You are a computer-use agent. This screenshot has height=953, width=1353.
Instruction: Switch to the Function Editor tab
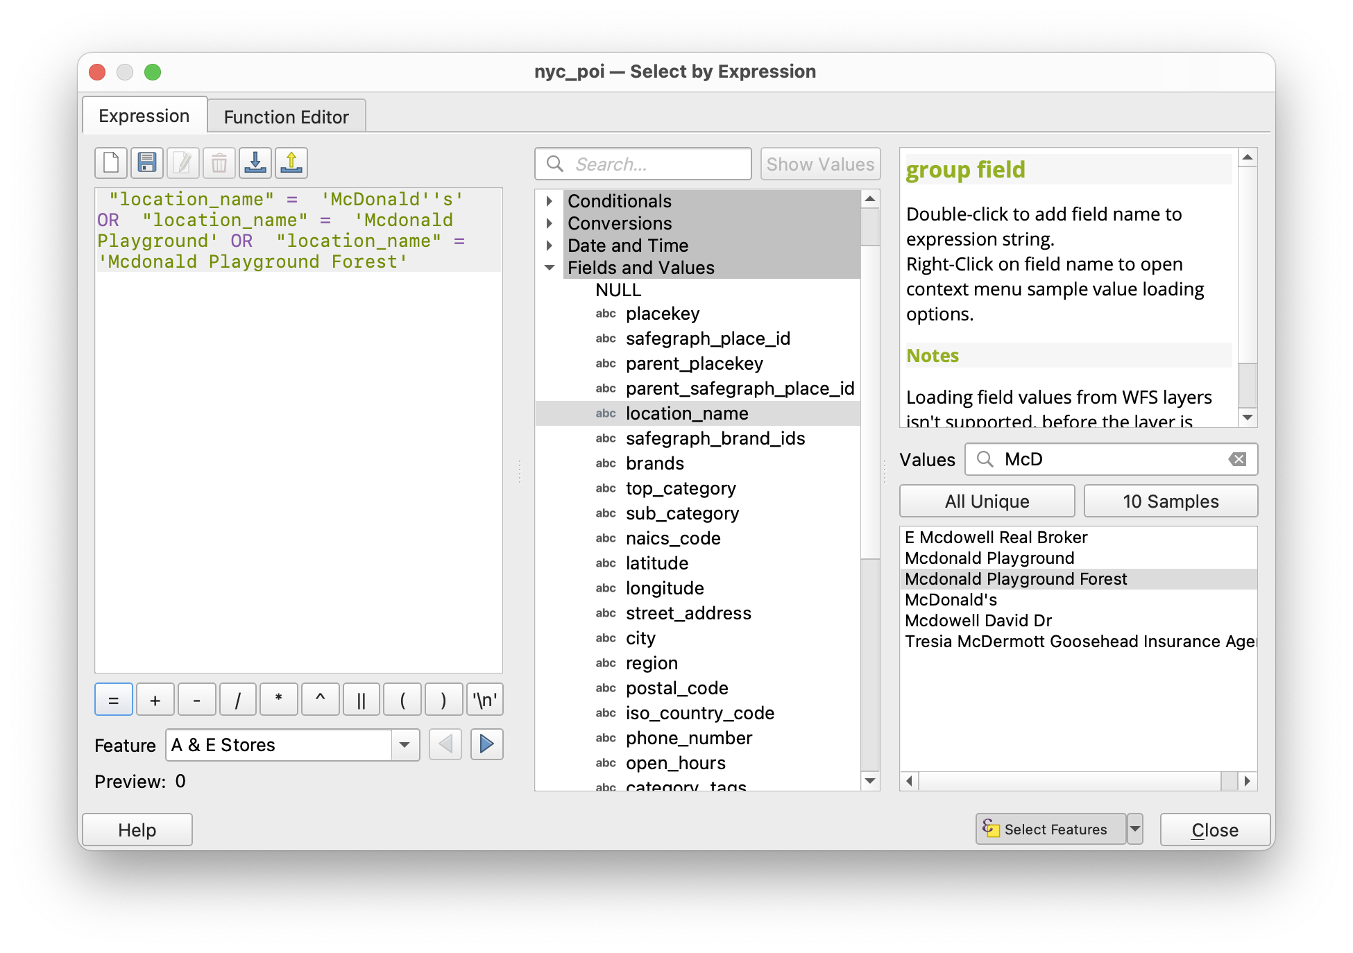pyautogui.click(x=286, y=117)
